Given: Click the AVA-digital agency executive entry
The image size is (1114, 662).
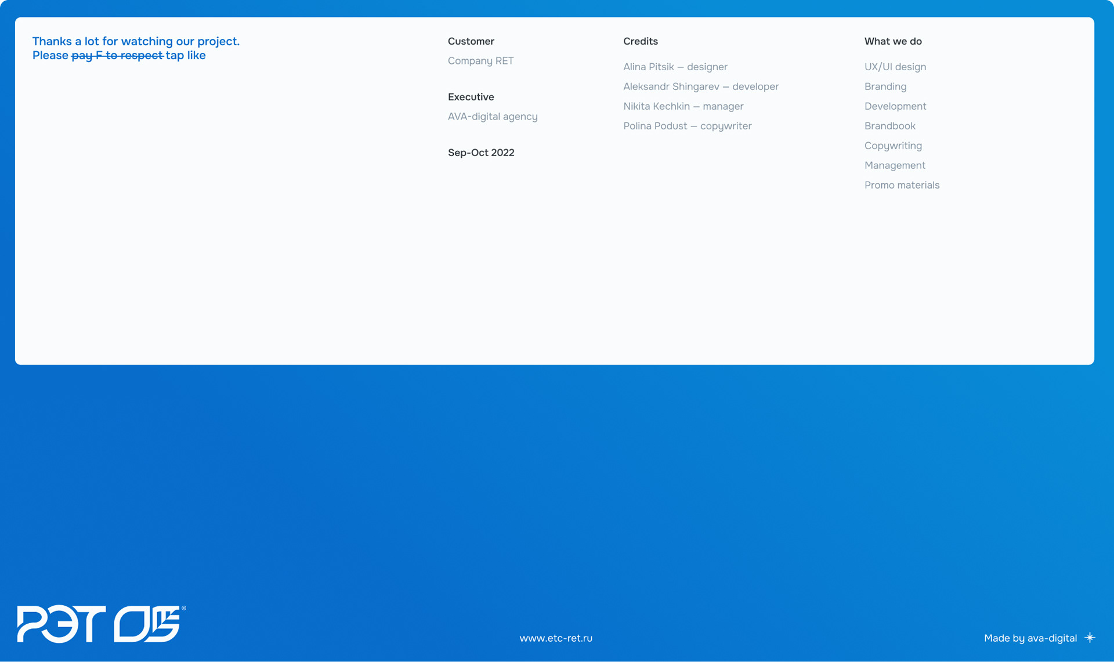Looking at the screenshot, I should click(493, 117).
